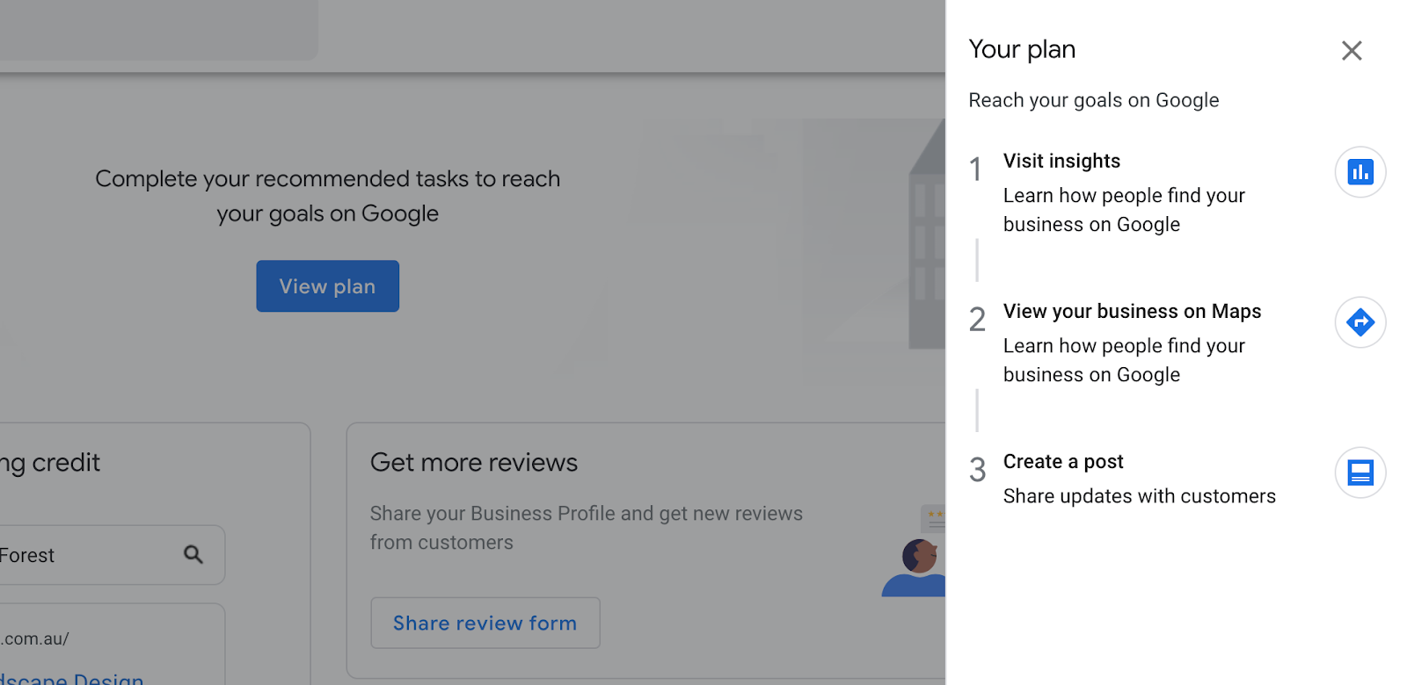Click the Share updates with customers text
This screenshot has height=685, width=1407.
coord(1139,496)
